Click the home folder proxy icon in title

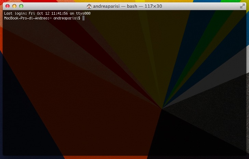coord(89,6)
